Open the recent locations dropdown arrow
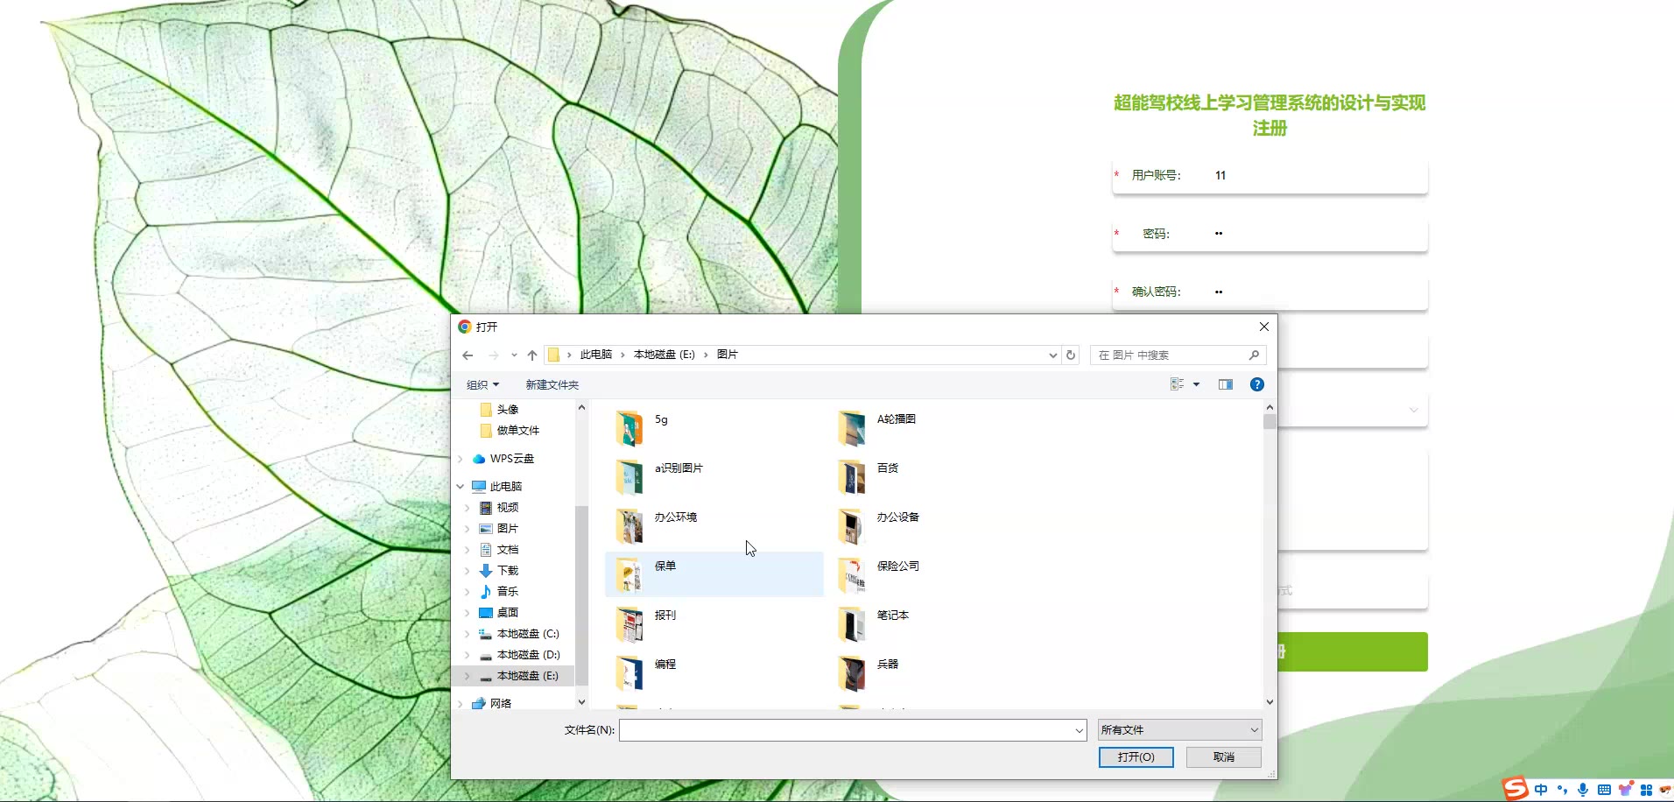This screenshot has height=802, width=1674. pos(514,355)
